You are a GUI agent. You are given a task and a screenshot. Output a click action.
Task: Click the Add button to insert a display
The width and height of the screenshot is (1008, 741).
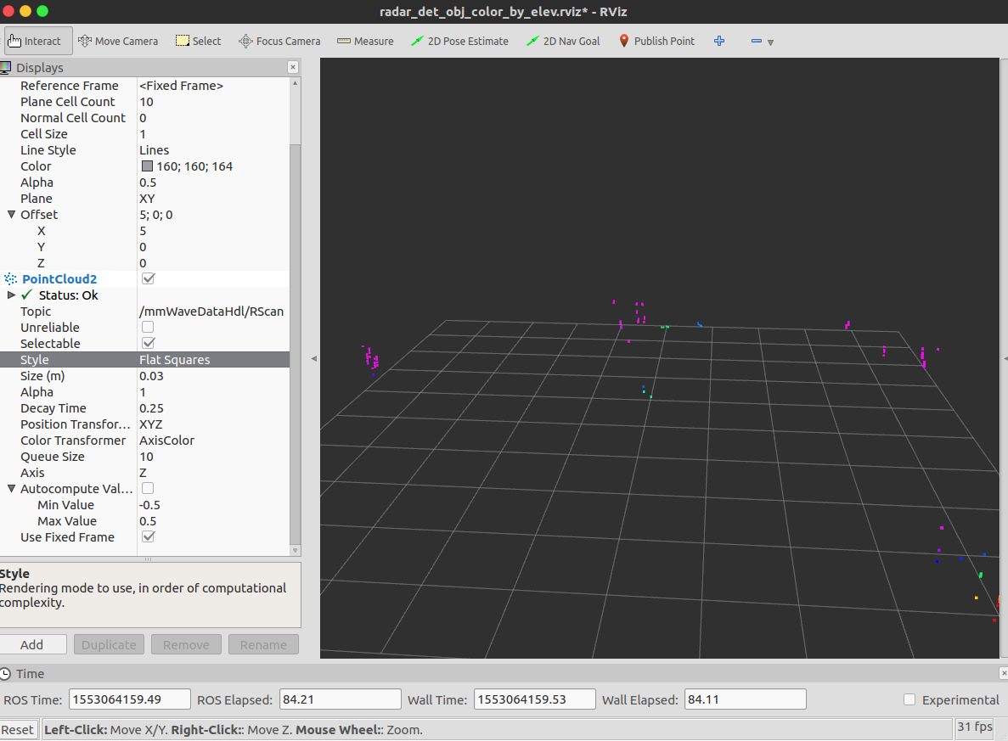34,643
